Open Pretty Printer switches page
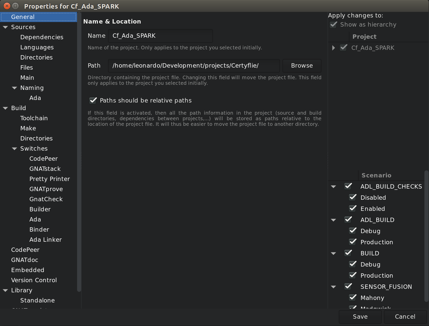 (50, 179)
